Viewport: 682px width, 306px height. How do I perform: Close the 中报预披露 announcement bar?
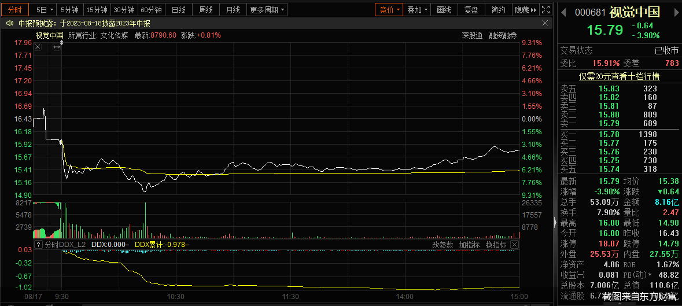point(544,23)
